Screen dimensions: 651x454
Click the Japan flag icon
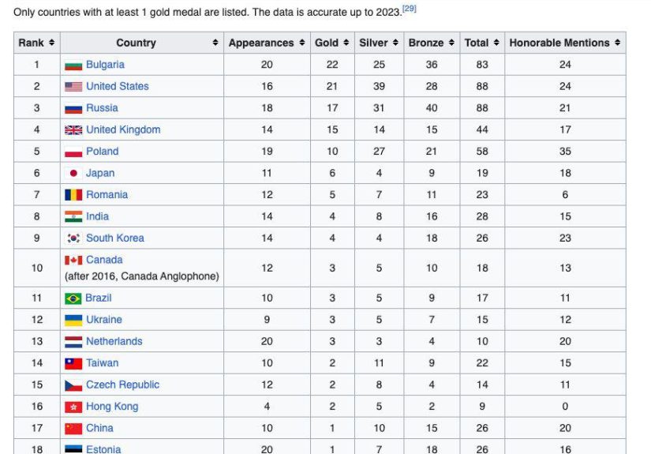73,174
